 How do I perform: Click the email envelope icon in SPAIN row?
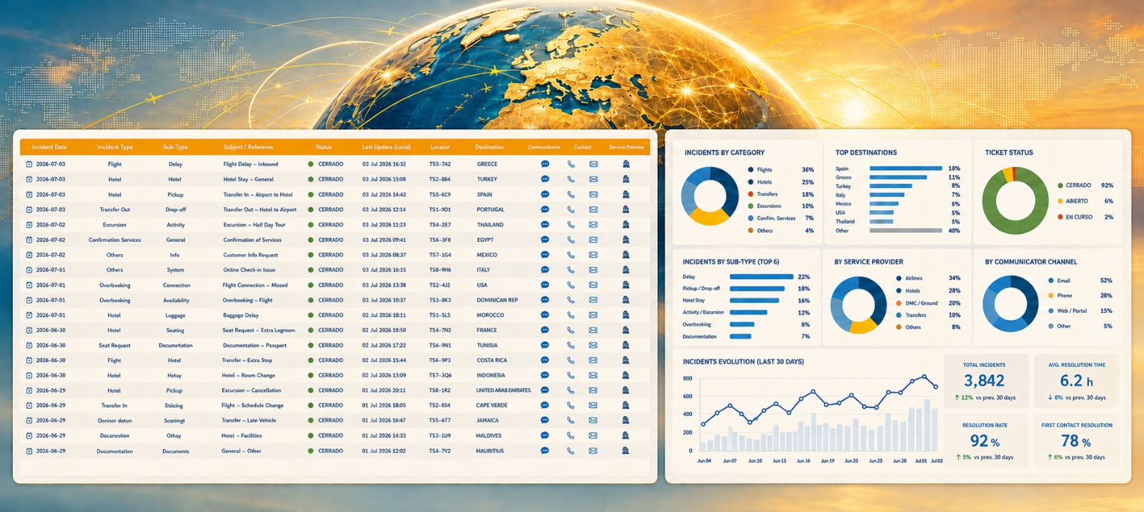pos(593,194)
